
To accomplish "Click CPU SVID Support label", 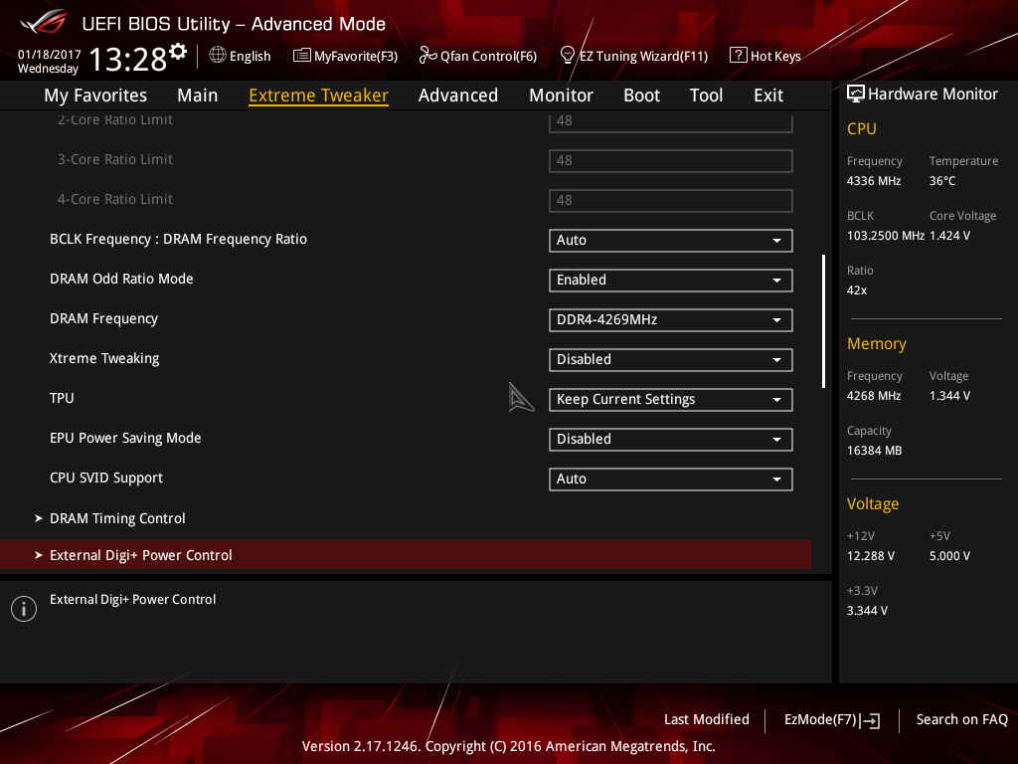I will click(x=106, y=477).
